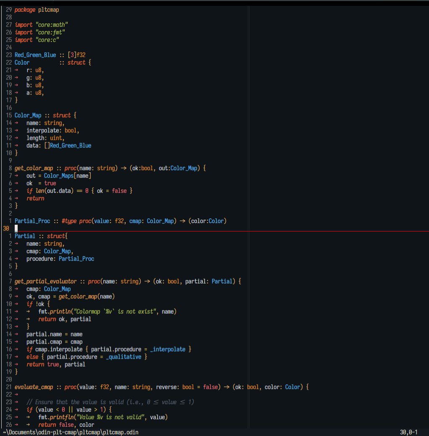Click absolute line number 30 in the gutter
The image size is (429, 436).
5,228
